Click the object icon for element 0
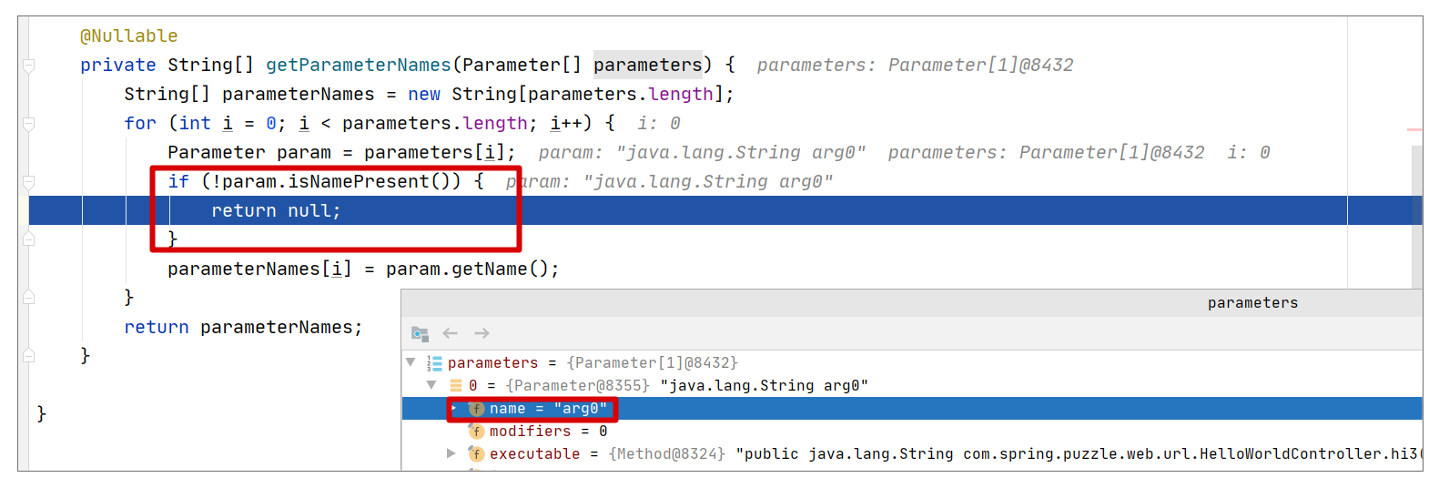 click(x=456, y=386)
